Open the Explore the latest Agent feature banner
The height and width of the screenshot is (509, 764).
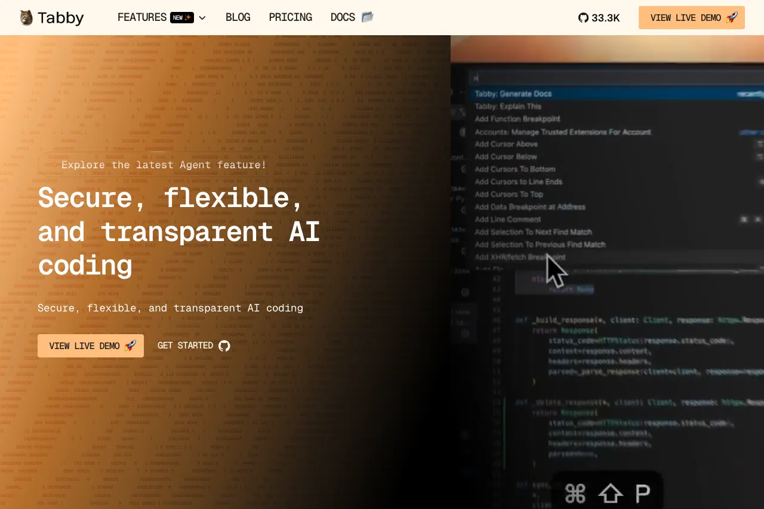point(164,165)
